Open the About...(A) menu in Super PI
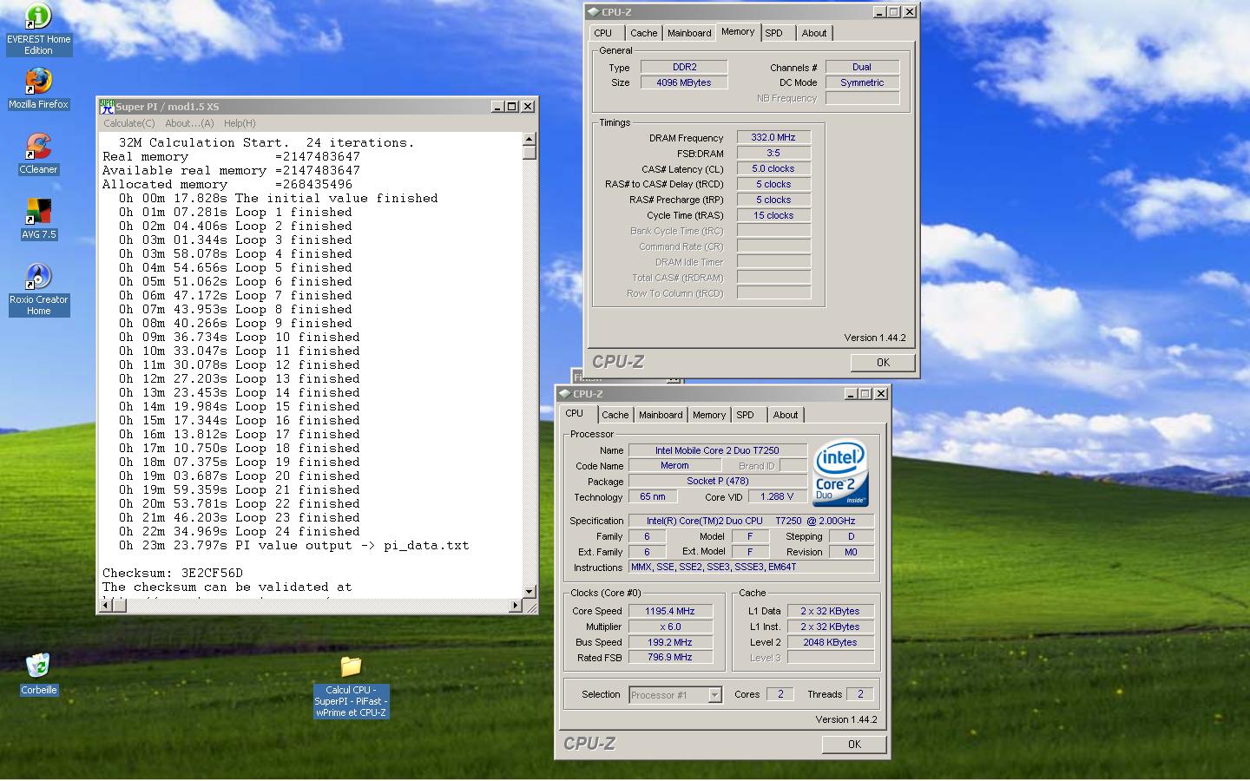 189,123
